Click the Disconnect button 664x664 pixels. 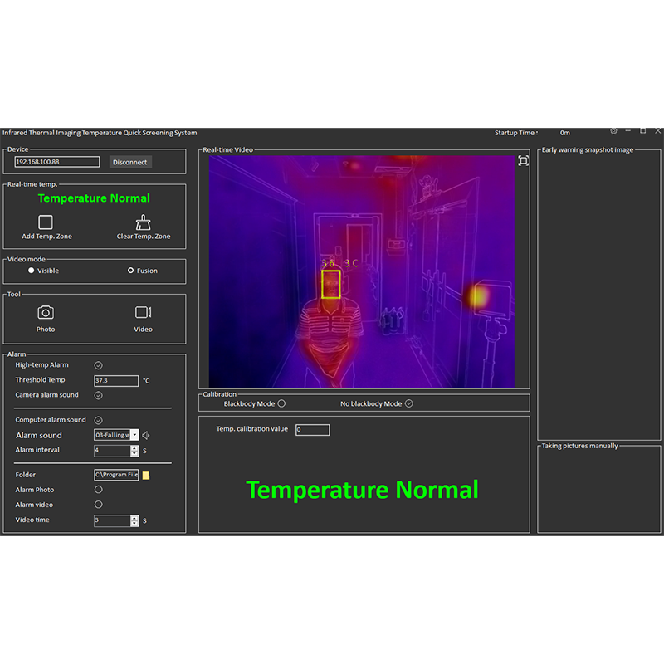point(129,162)
